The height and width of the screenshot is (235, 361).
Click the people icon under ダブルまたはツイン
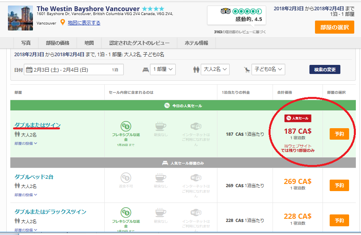(17, 134)
